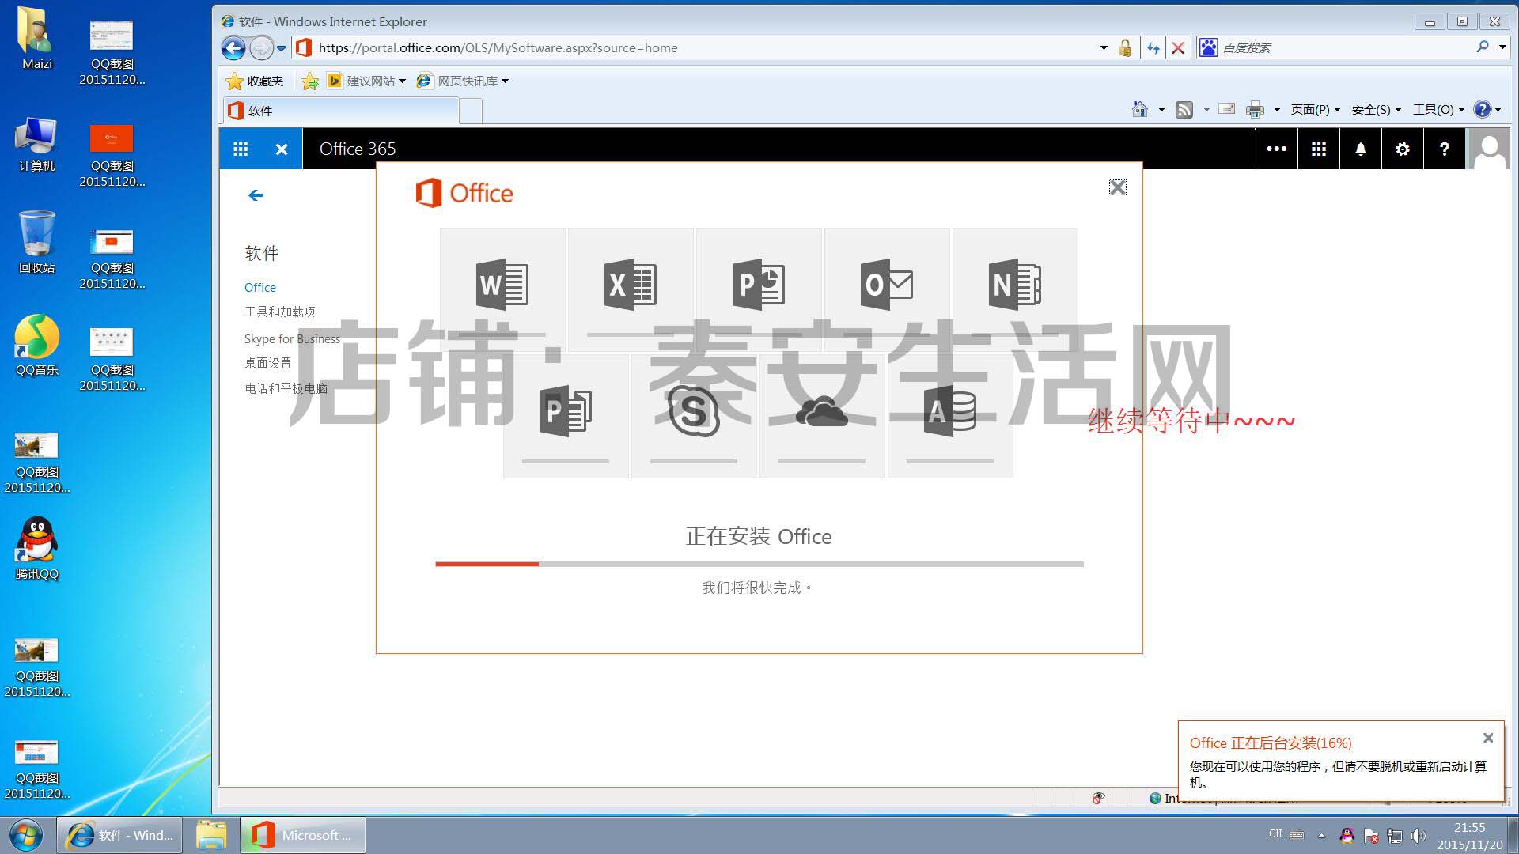Click the Access database tile

coord(950,416)
